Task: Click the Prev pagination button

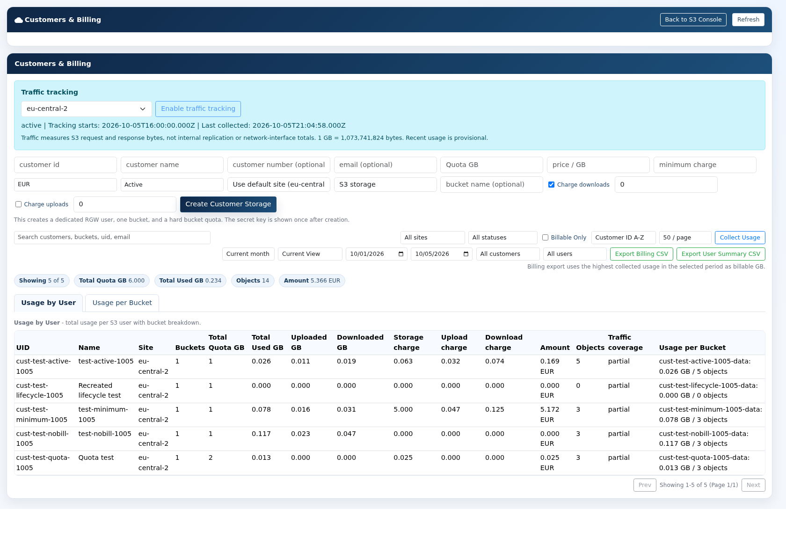Action: pyautogui.click(x=645, y=485)
